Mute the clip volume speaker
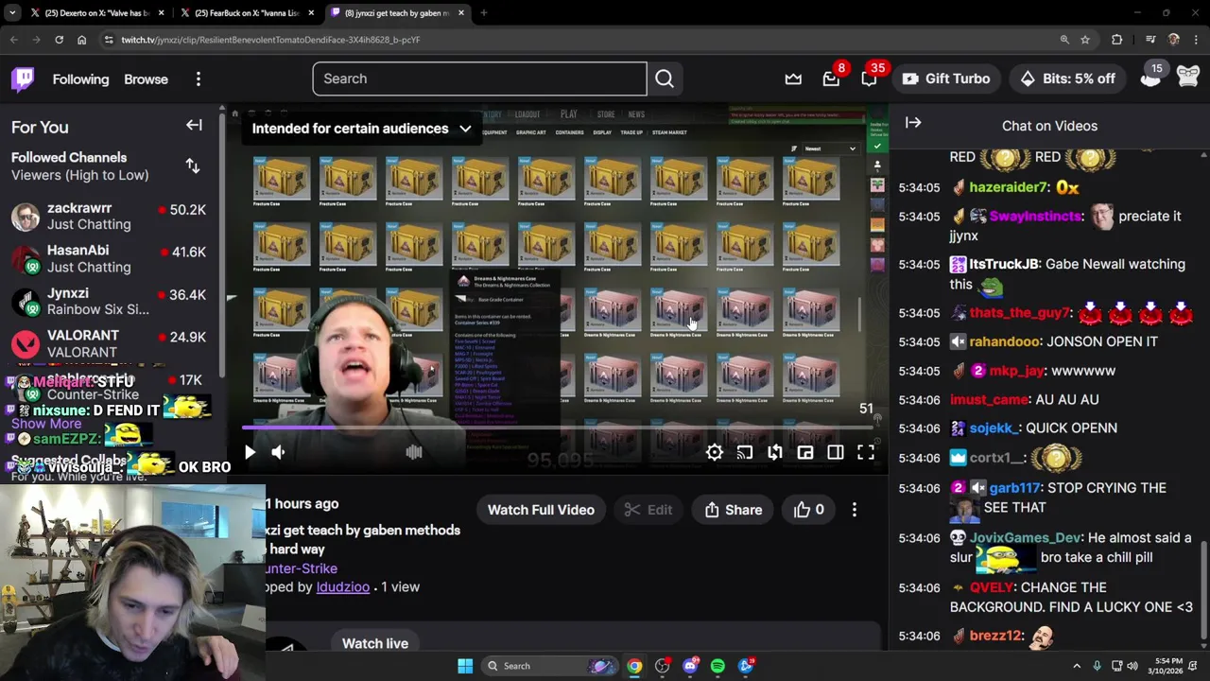The height and width of the screenshot is (681, 1210). pyautogui.click(x=278, y=453)
